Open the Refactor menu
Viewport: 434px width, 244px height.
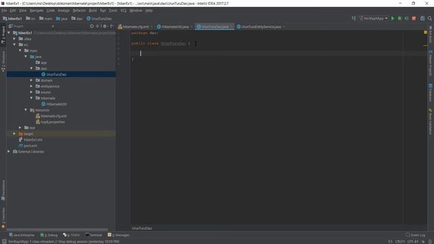click(x=79, y=11)
